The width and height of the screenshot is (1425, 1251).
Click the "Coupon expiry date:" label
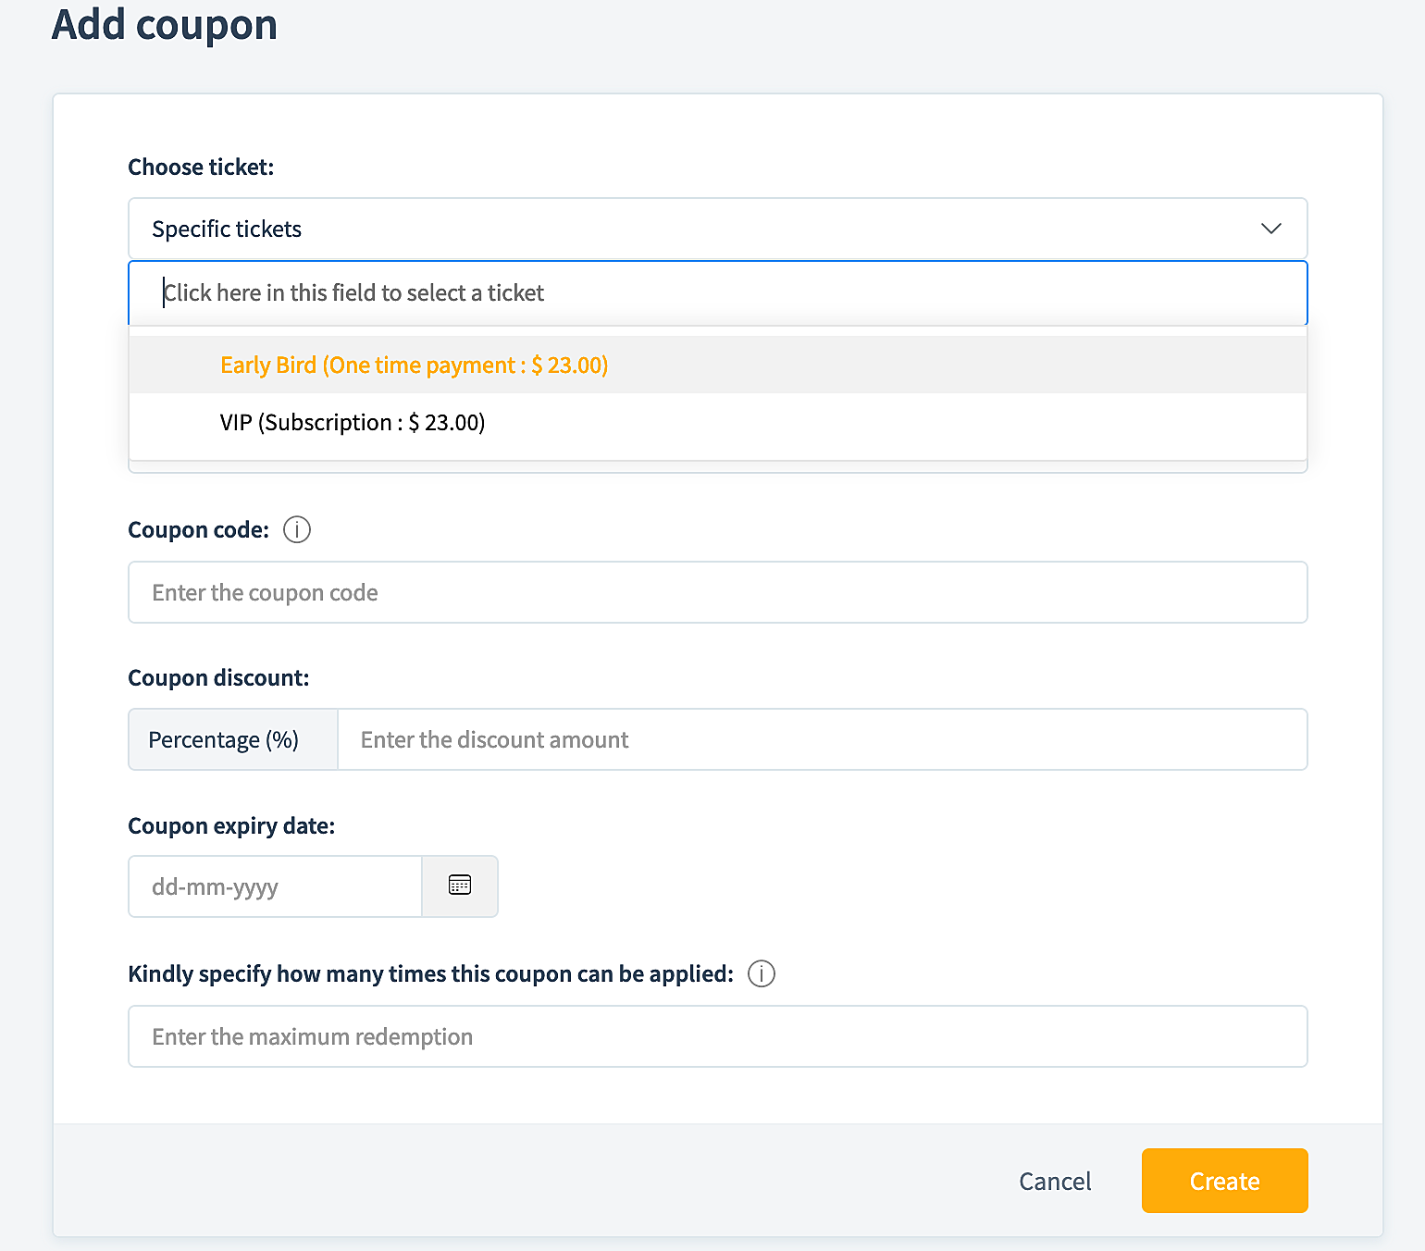[x=231, y=826]
